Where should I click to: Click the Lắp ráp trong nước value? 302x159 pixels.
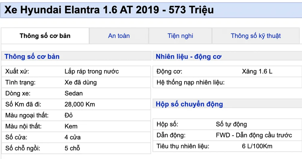[x=92, y=72]
